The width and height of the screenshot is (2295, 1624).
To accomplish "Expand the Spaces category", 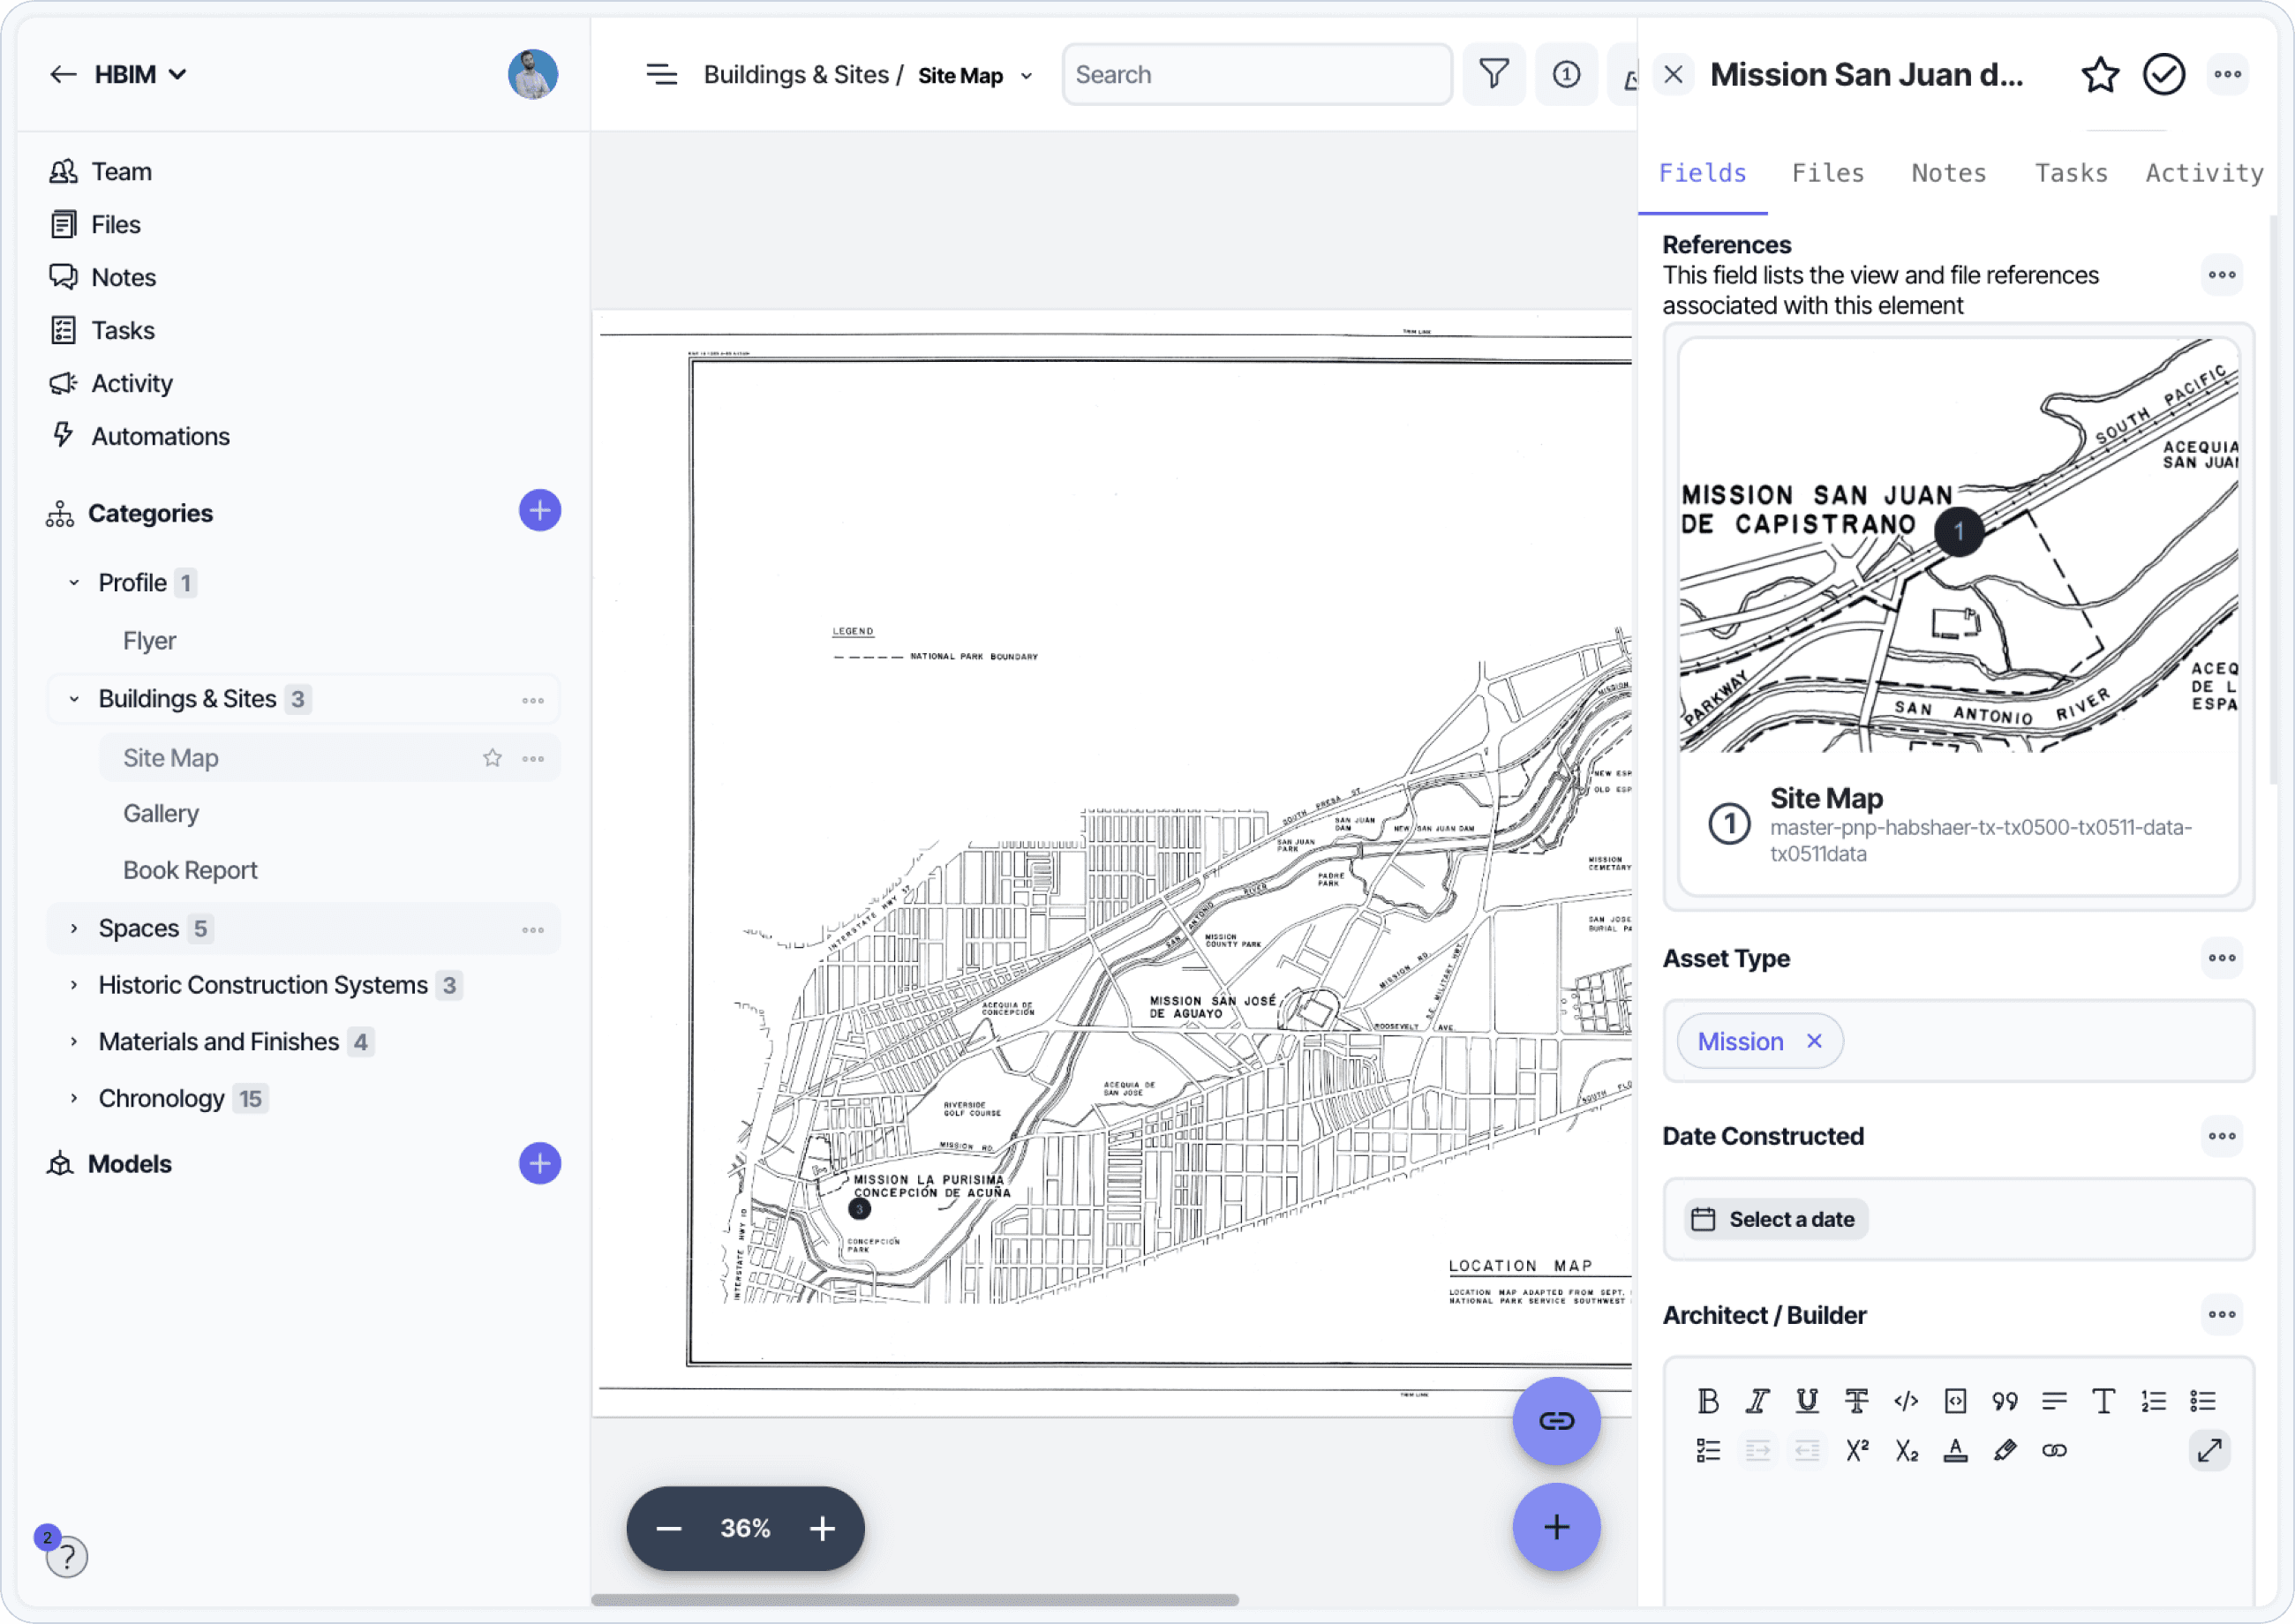I will pos(74,929).
